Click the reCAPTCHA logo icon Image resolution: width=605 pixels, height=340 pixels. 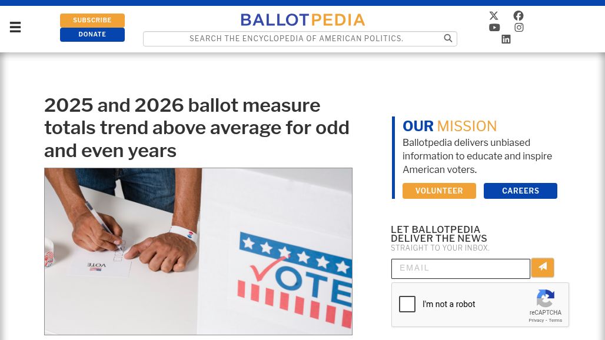(x=545, y=298)
